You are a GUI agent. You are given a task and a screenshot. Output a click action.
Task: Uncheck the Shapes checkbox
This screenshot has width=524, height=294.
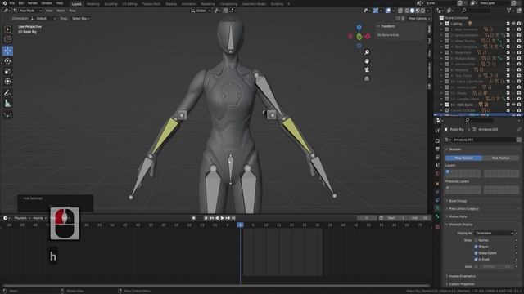476,247
